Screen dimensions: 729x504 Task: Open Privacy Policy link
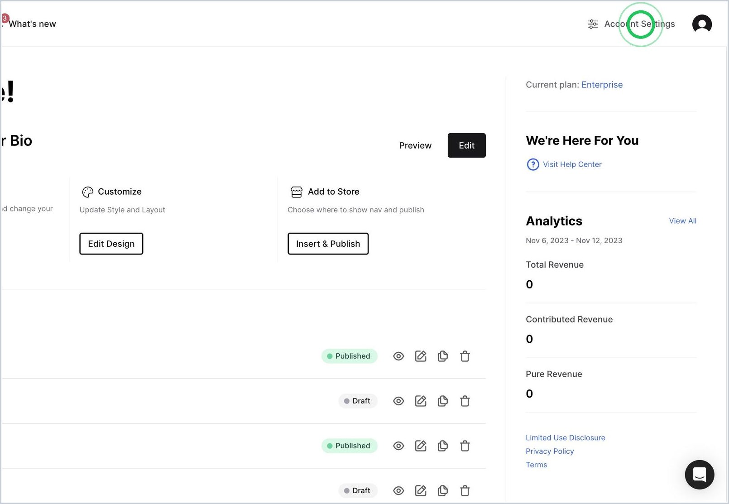(x=550, y=451)
